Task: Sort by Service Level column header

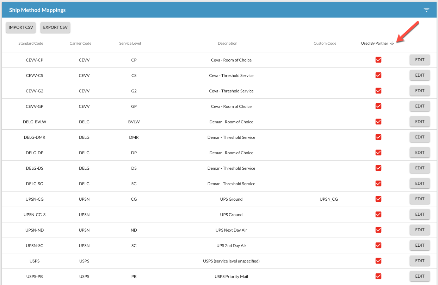Action: click(130, 44)
